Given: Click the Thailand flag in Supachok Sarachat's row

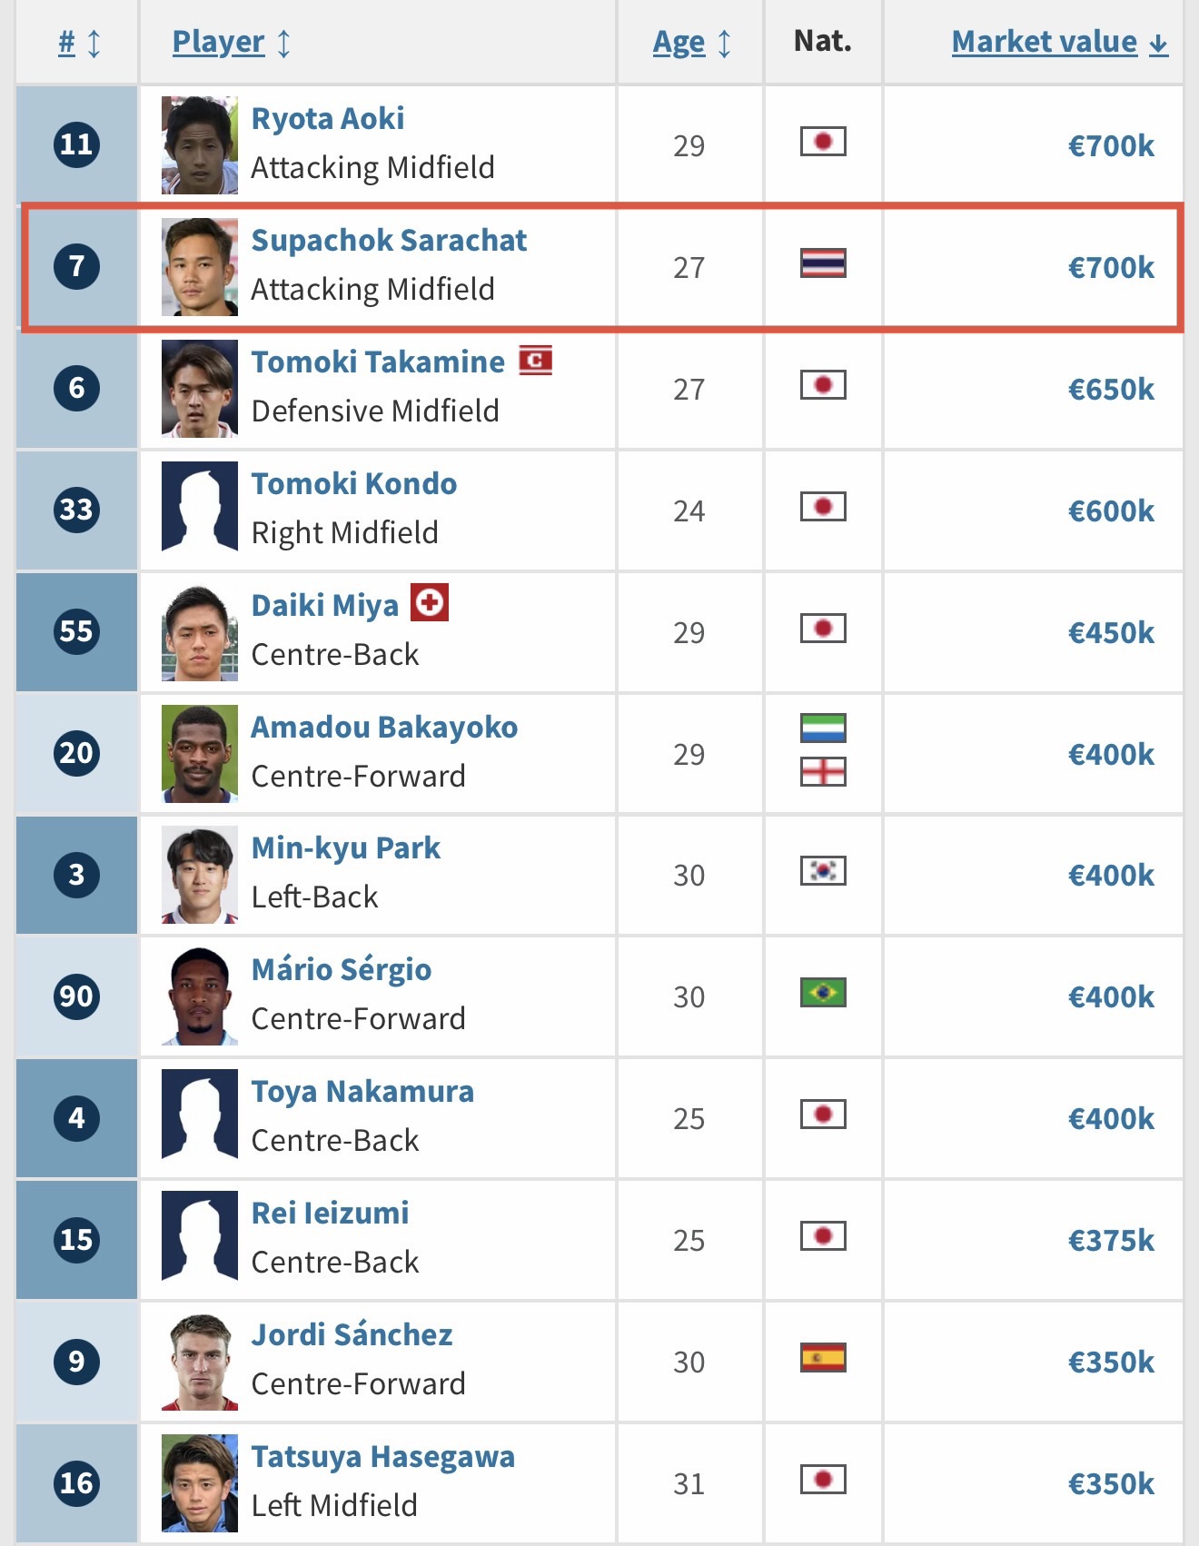Looking at the screenshot, I should point(823,263).
